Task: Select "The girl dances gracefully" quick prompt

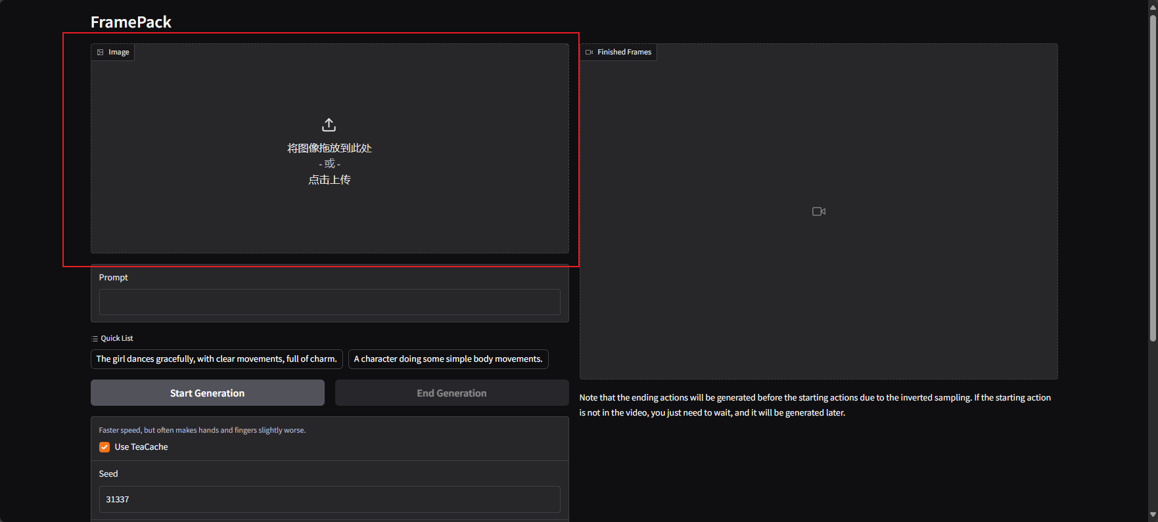Action: pyautogui.click(x=217, y=359)
